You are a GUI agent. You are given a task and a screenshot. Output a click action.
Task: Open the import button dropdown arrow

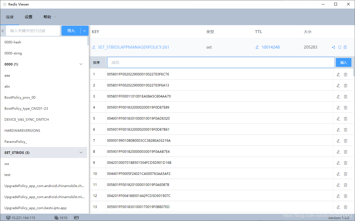point(84,31)
